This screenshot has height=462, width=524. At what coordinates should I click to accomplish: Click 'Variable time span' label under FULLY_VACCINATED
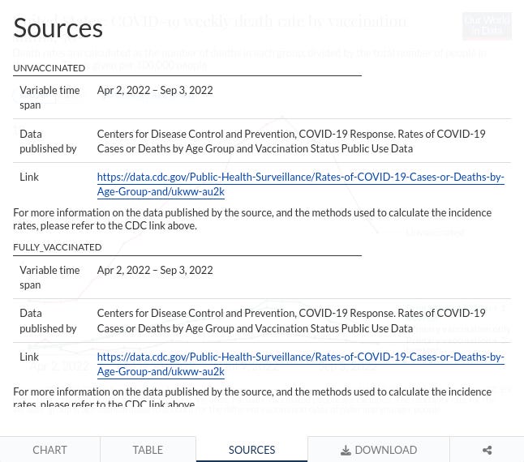pos(49,277)
